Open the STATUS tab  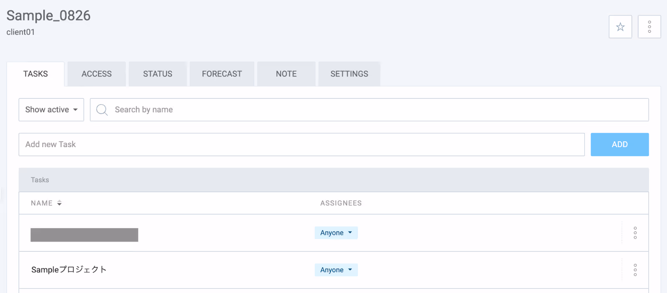click(158, 74)
